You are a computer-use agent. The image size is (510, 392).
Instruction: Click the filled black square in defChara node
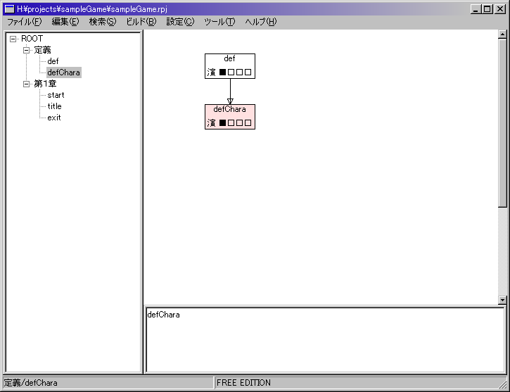point(223,122)
